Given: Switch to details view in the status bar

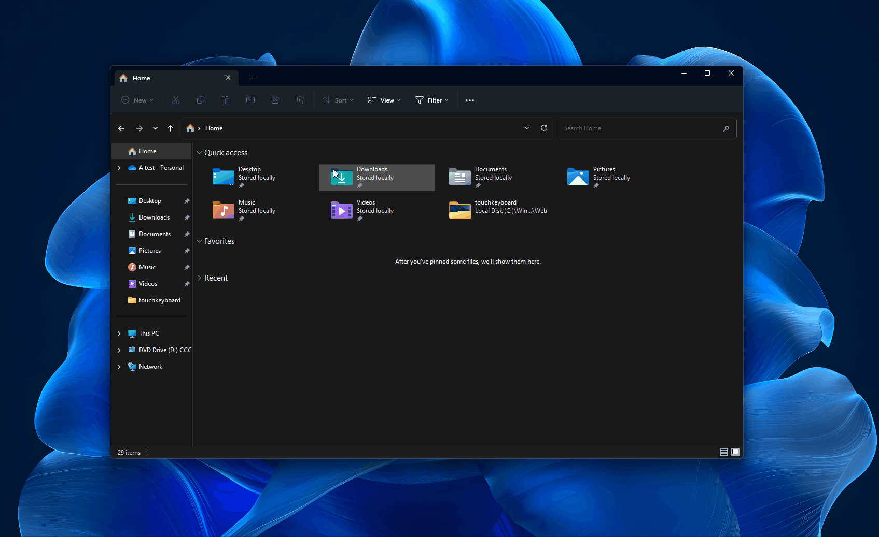Looking at the screenshot, I should click(x=724, y=452).
